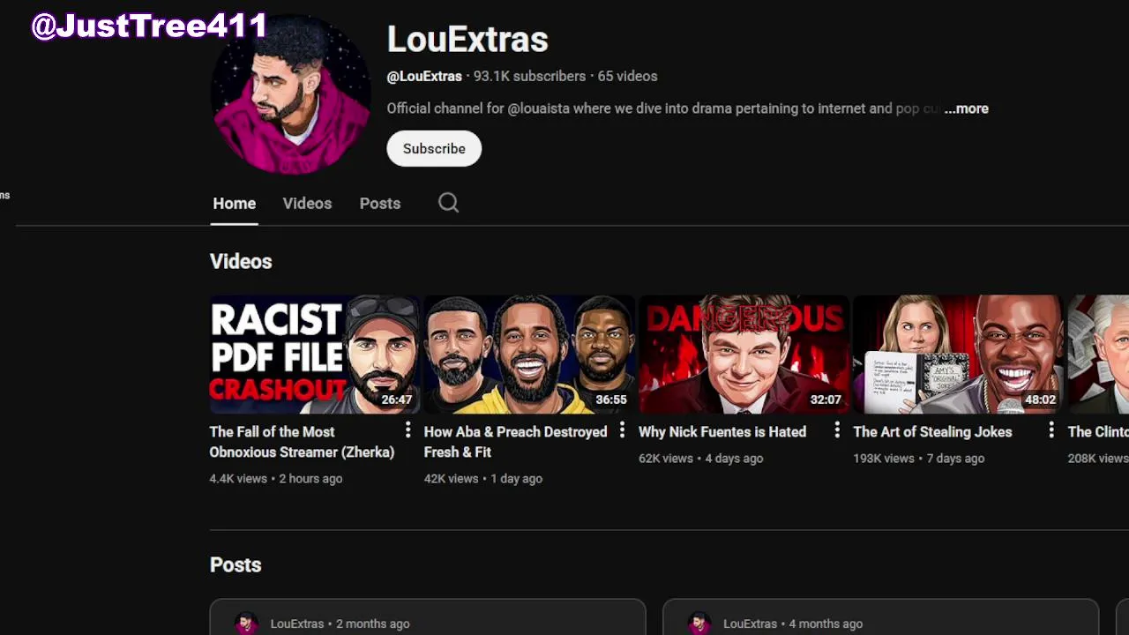
Task: Open the @LouExtras handle link
Action: point(424,76)
